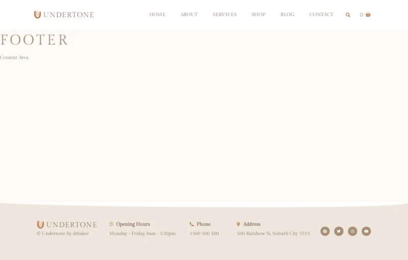
Task: Click the 'Phone' label in footer
Action: (203, 224)
